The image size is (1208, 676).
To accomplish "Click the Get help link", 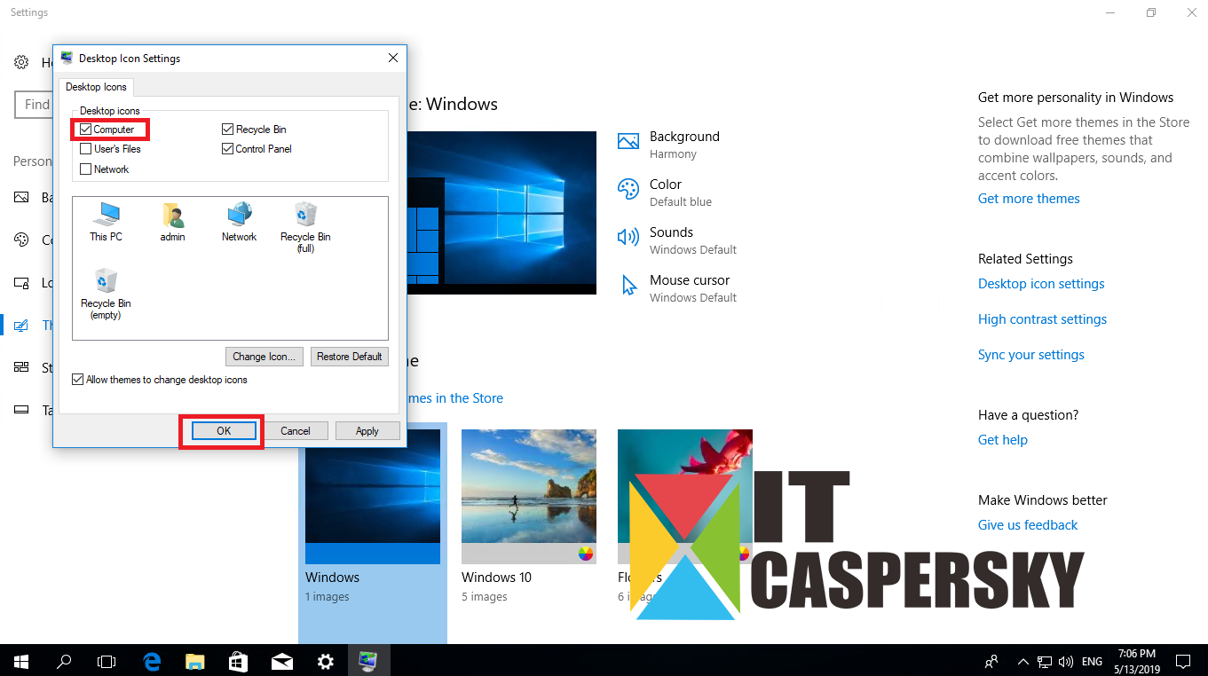I will [1003, 440].
